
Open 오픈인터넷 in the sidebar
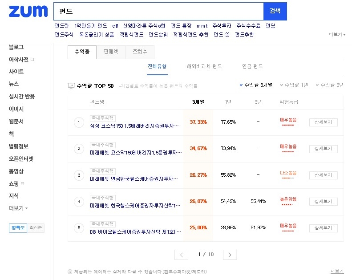click(x=21, y=159)
